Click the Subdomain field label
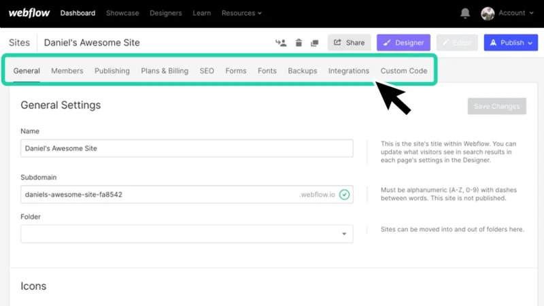 (39, 177)
